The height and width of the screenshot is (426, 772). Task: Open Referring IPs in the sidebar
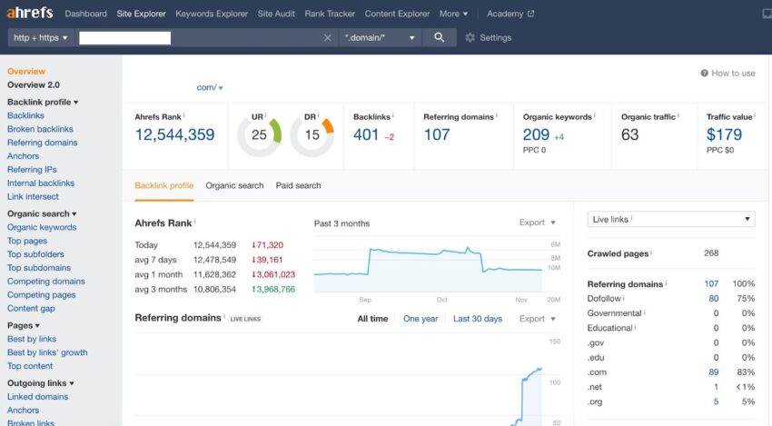(x=32, y=170)
